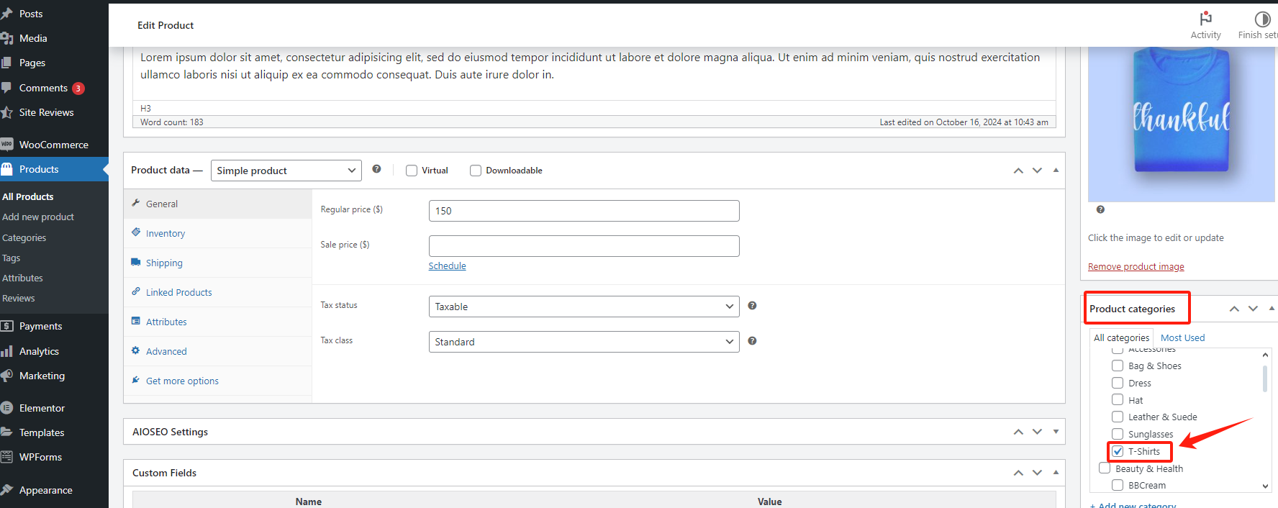Expand the Tax class Standard dropdown
This screenshot has height=508, width=1278.
tap(584, 342)
